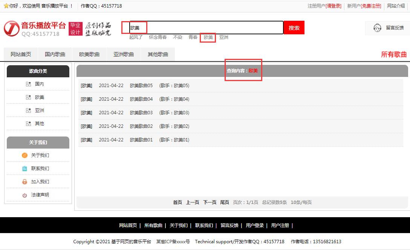
Task: Choose 其他 in the 歌曲分类 sidebar
Action: coord(40,123)
